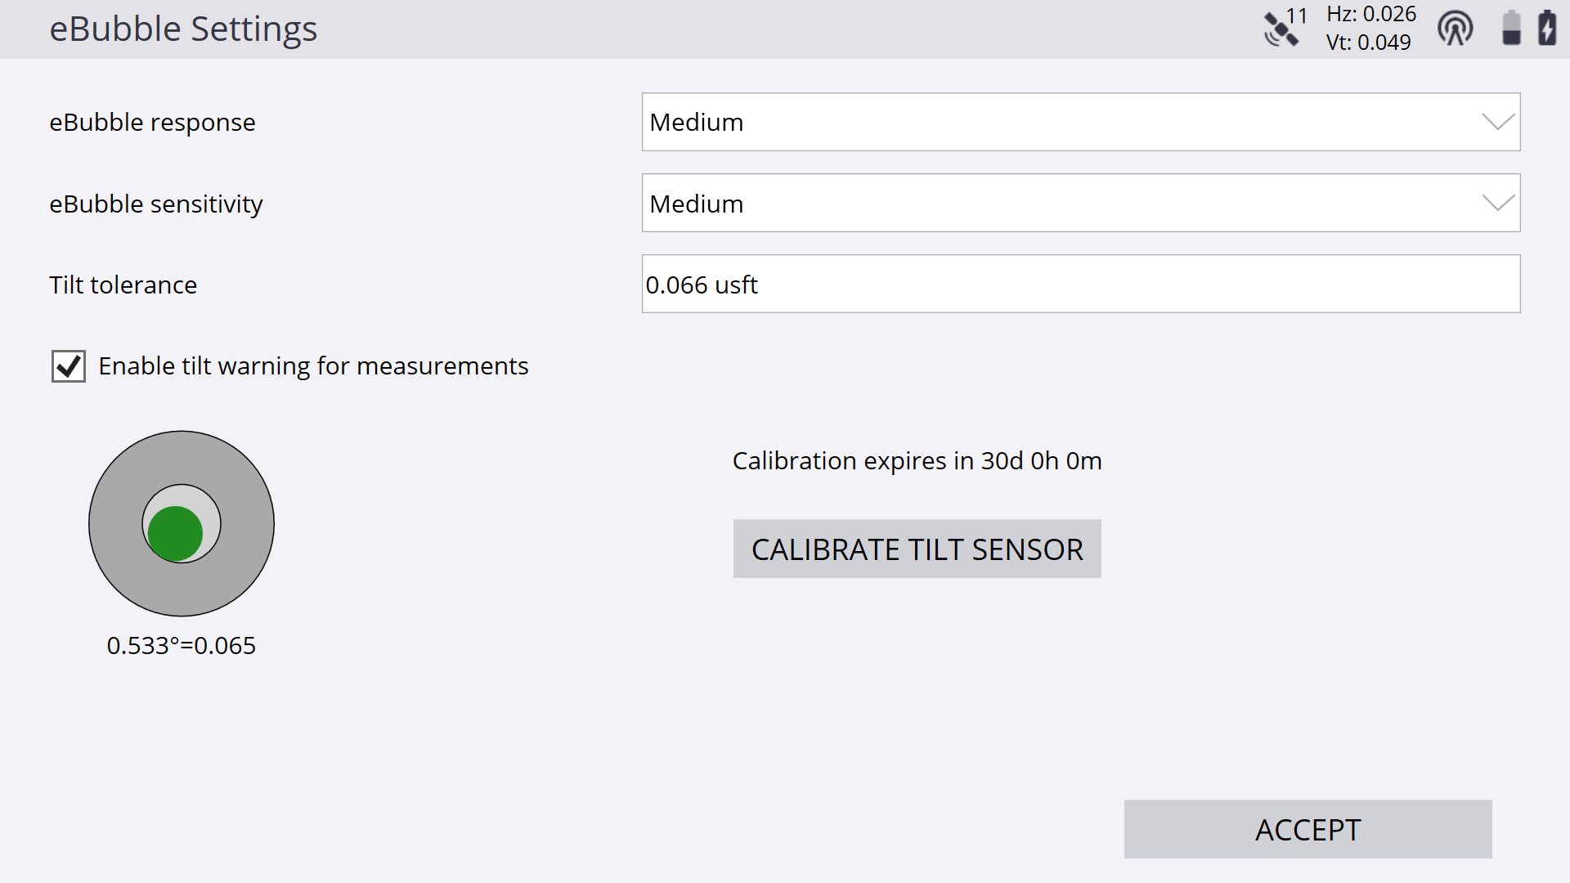Click the satellite count icon
Viewport: 1570px width, 883px height.
[1285, 28]
